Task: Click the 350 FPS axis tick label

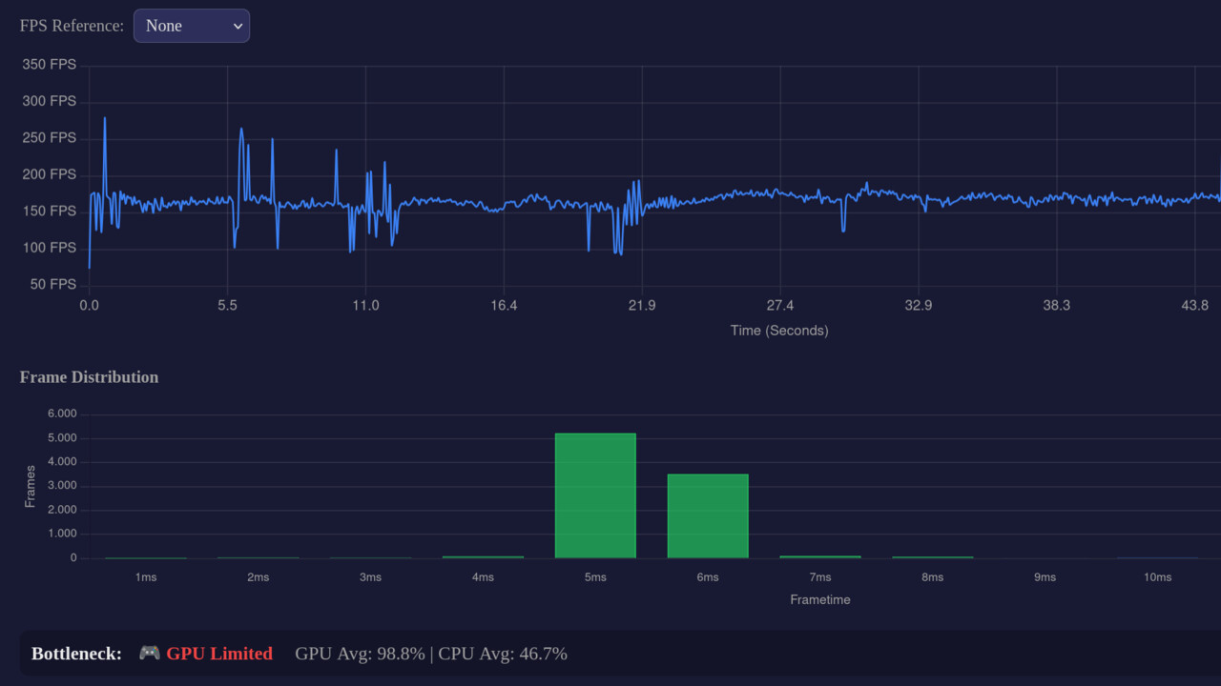Action: [50, 64]
